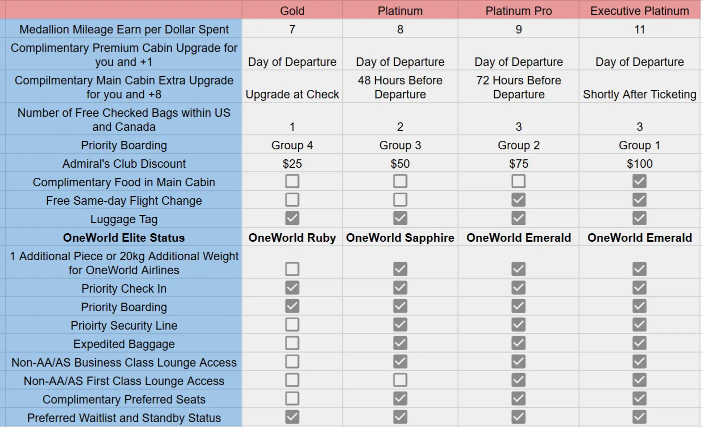
Task: Check Free Same-day Flight Change for Platinum
Action: (x=400, y=200)
